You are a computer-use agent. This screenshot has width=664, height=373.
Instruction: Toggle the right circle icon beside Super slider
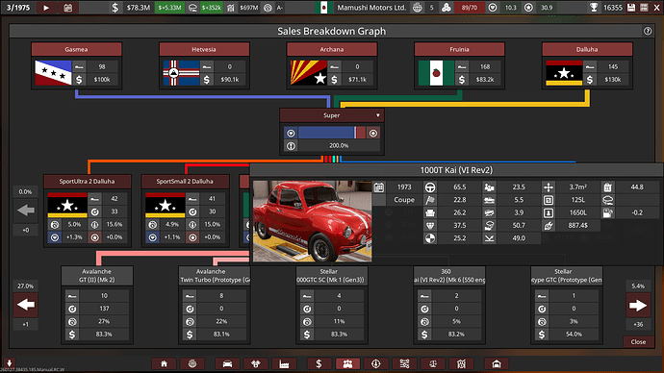(x=373, y=134)
